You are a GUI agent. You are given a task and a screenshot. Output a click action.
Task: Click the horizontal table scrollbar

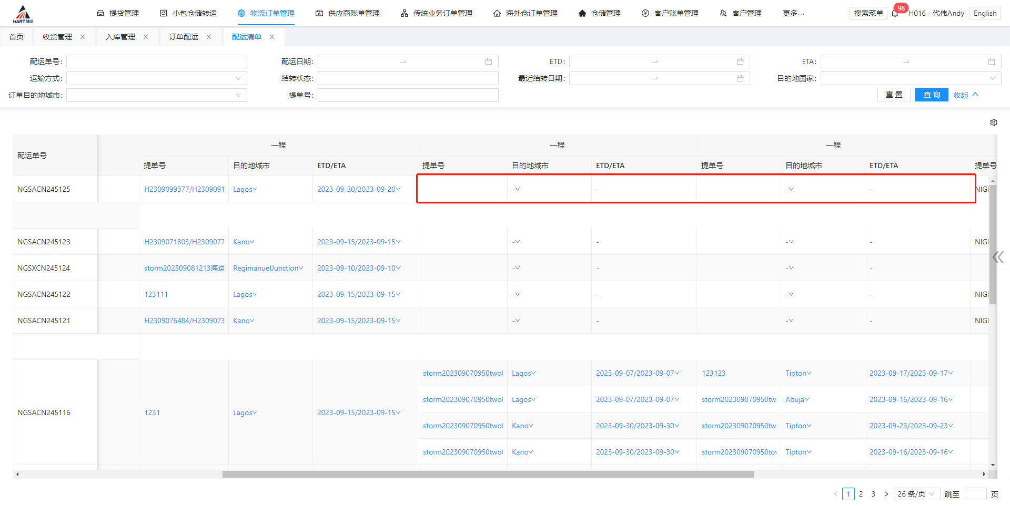488,474
